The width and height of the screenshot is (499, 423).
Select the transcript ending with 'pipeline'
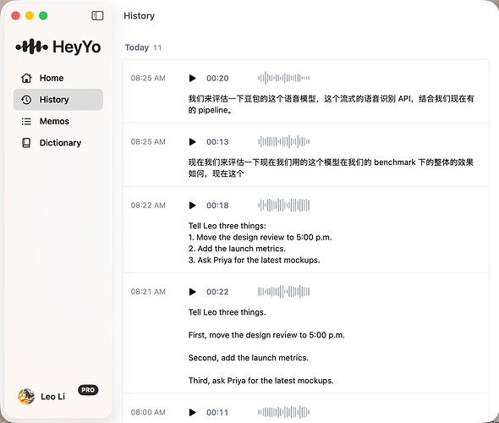[331, 104]
